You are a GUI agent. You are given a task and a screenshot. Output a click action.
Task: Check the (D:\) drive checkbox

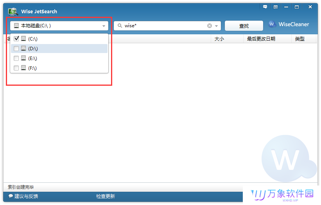click(x=16, y=49)
